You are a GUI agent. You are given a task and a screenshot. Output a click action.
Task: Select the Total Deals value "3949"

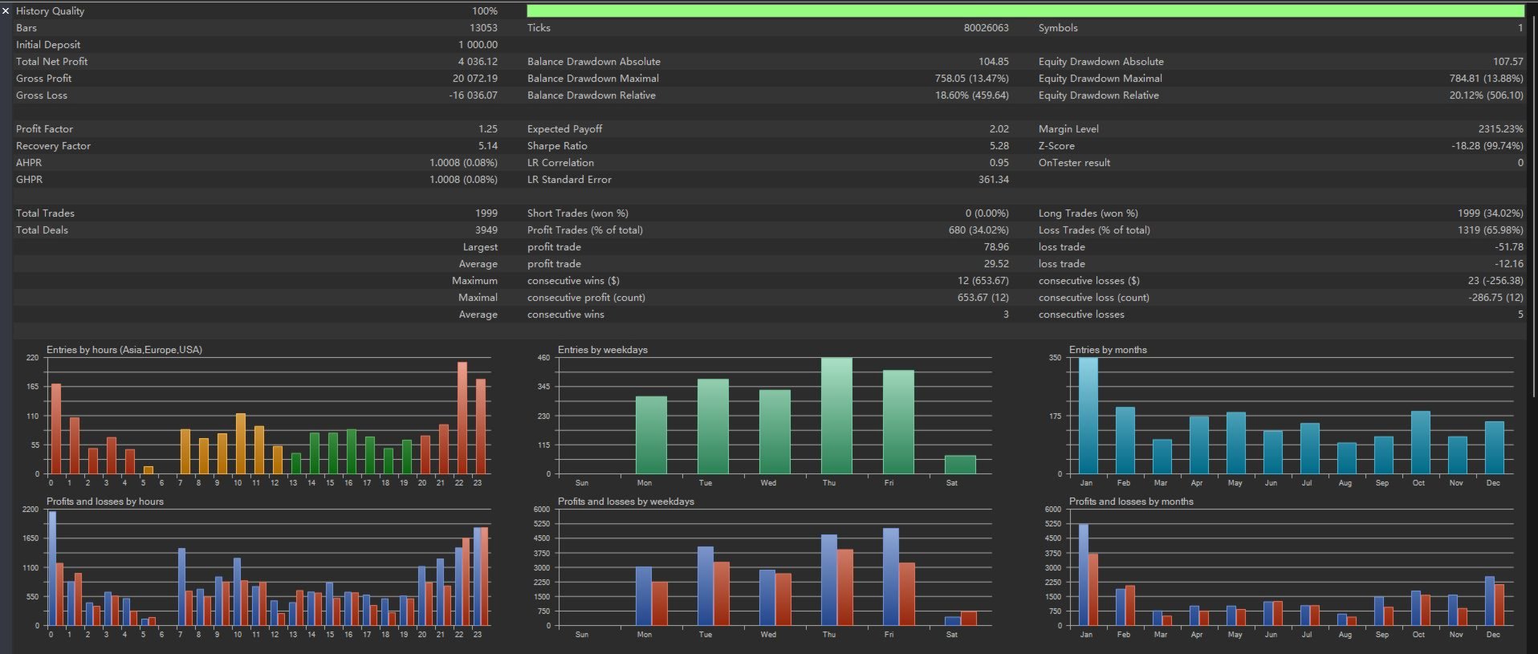486,230
